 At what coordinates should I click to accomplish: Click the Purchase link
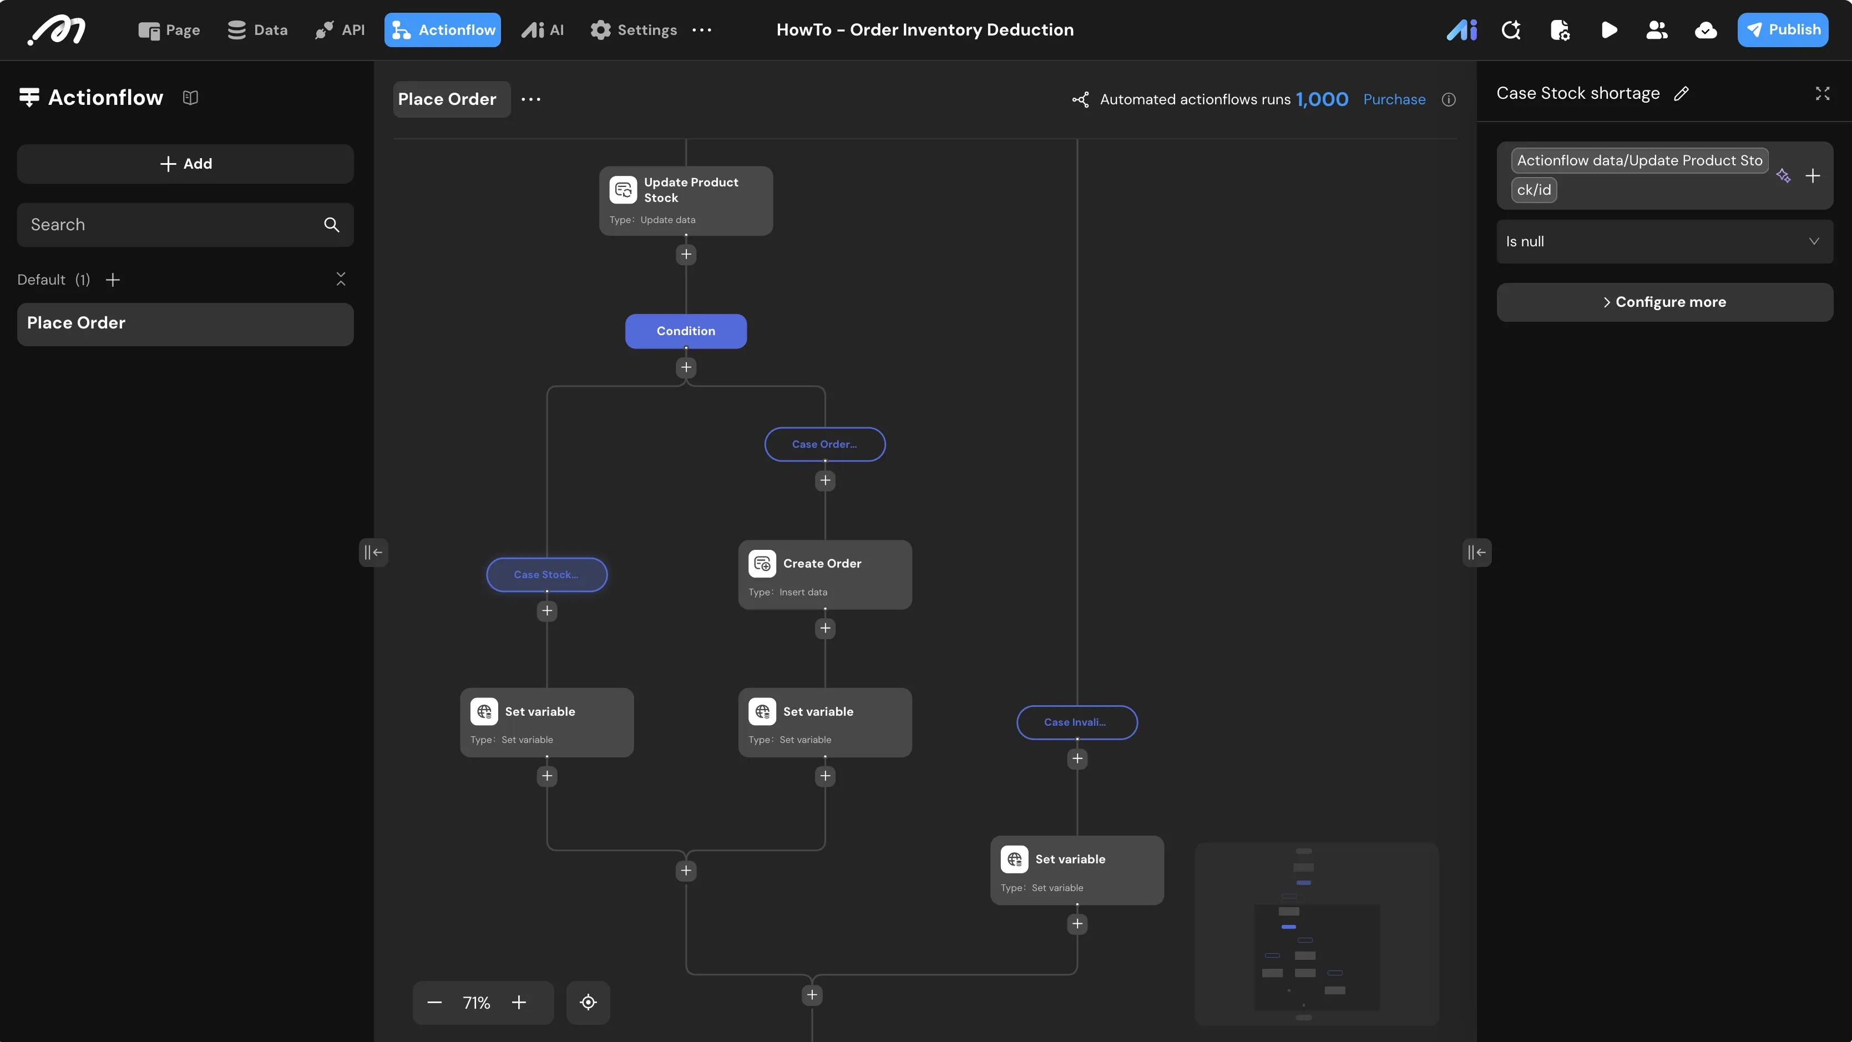click(1394, 99)
